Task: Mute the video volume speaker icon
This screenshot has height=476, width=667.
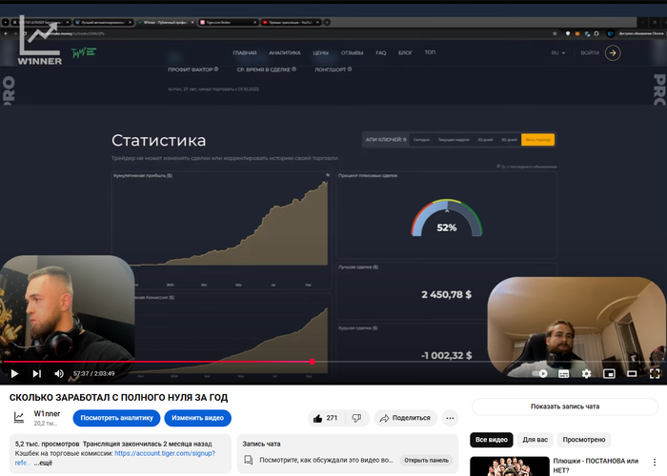Action: [59, 373]
